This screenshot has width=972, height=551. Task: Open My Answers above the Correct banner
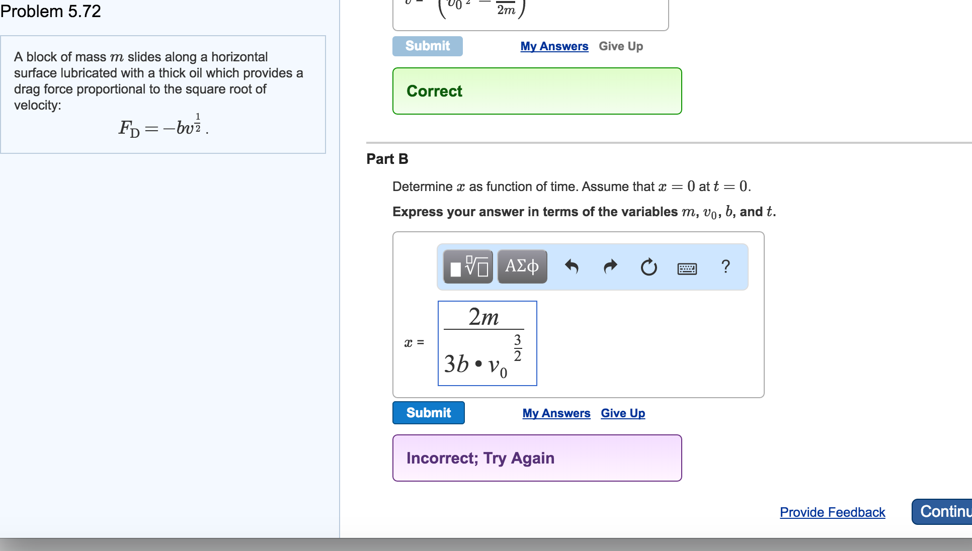554,46
